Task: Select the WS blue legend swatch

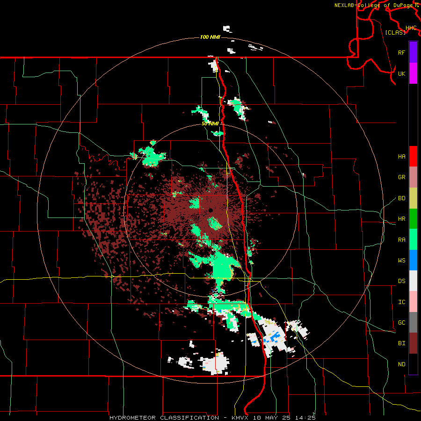Action: tap(413, 260)
